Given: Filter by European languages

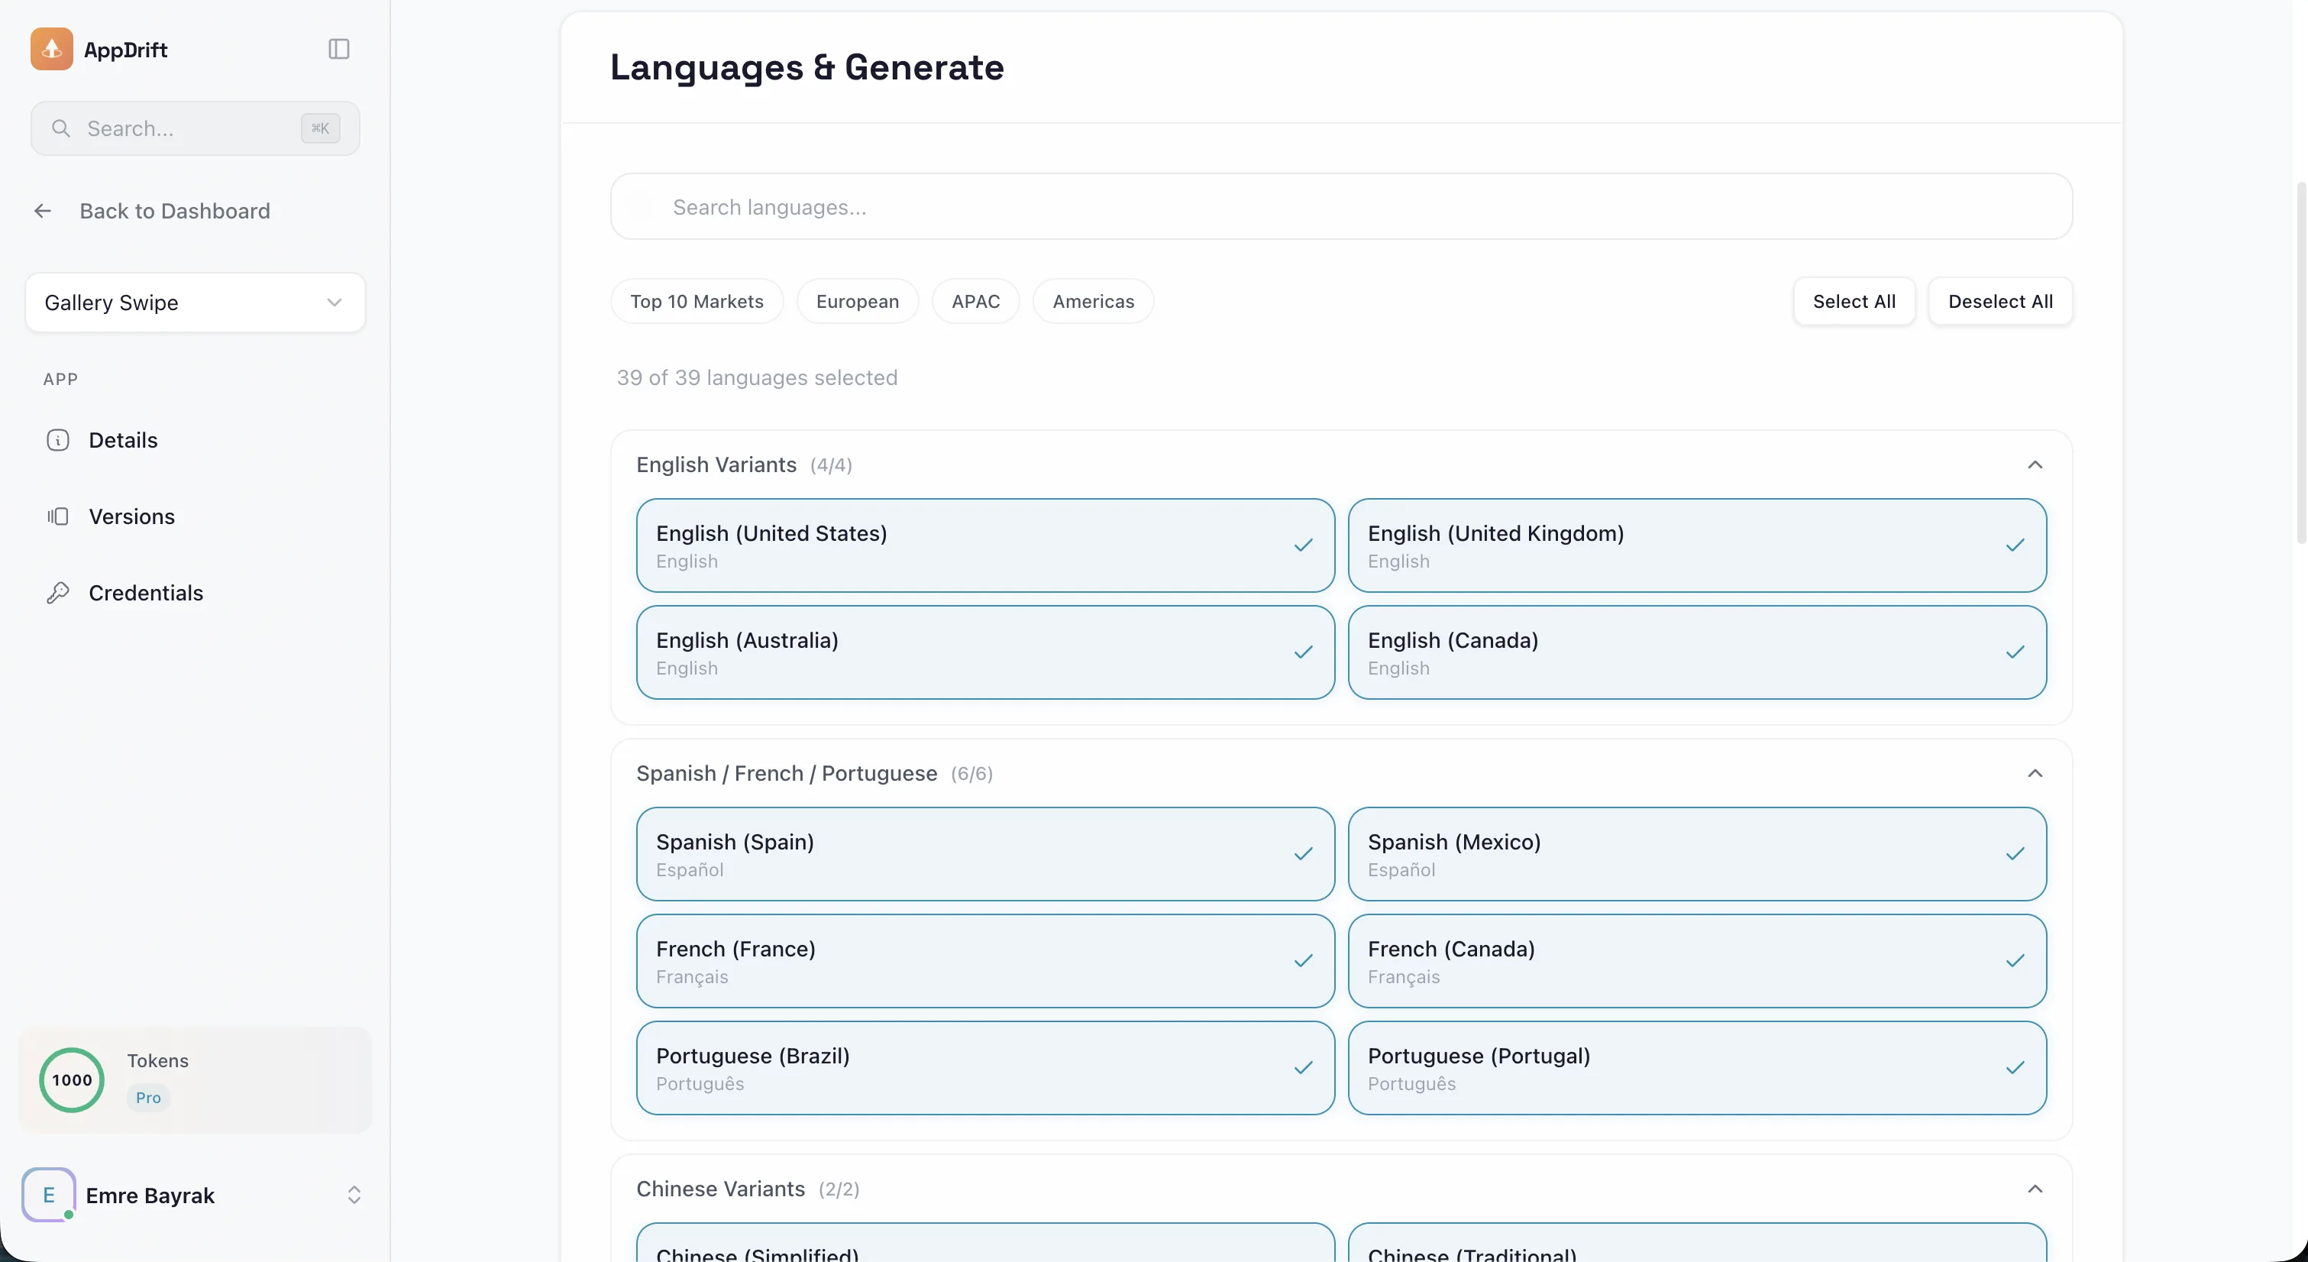Looking at the screenshot, I should click(858, 301).
